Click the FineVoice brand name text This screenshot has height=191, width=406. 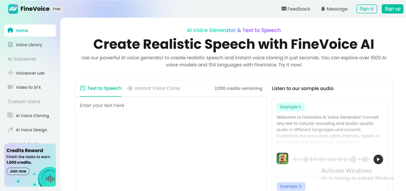tap(35, 9)
